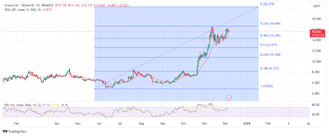Select the Fibonacci level 0.786 (8.172) label
329x136 pixels.
coord(270,68)
